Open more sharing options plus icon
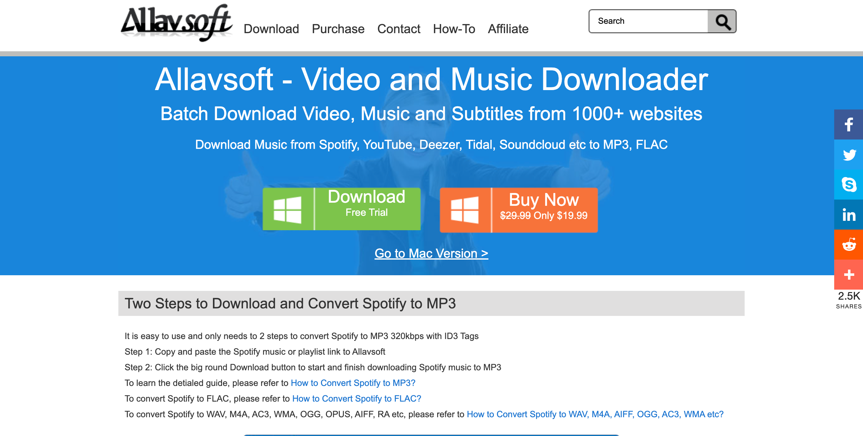863x436 pixels. pyautogui.click(x=849, y=275)
